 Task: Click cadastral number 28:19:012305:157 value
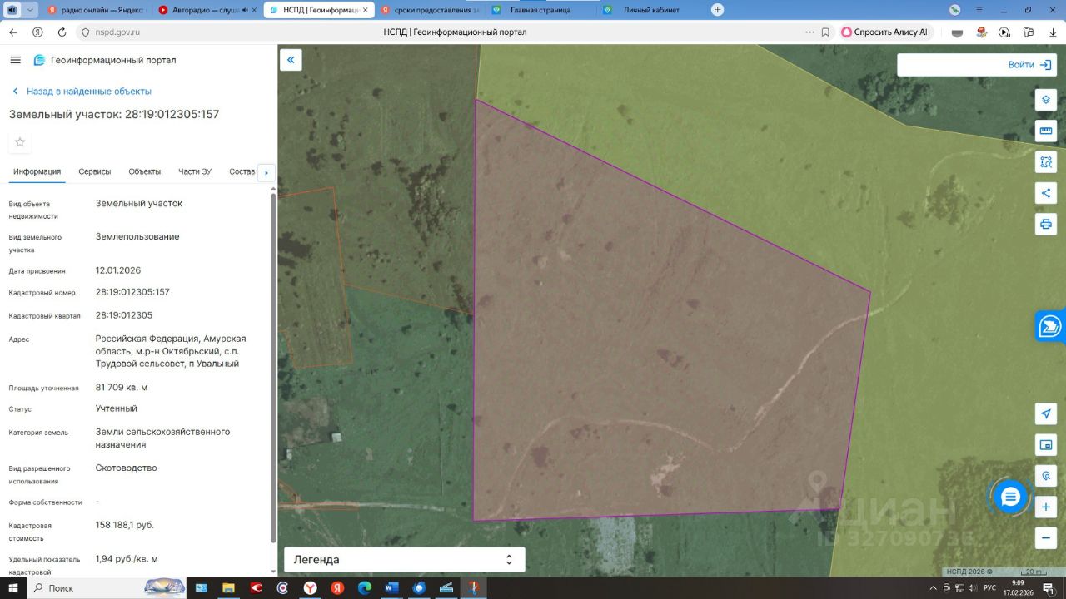(x=132, y=292)
